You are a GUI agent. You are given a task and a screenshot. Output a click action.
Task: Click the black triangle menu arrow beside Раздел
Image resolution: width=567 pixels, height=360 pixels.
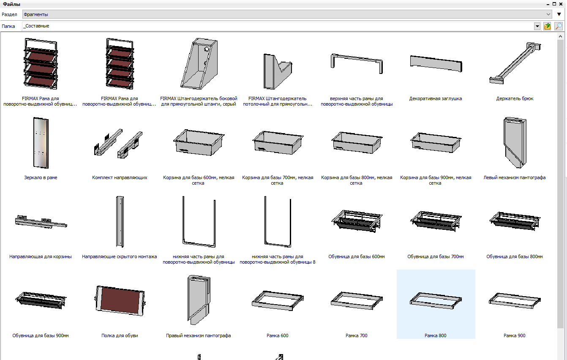(559, 14)
